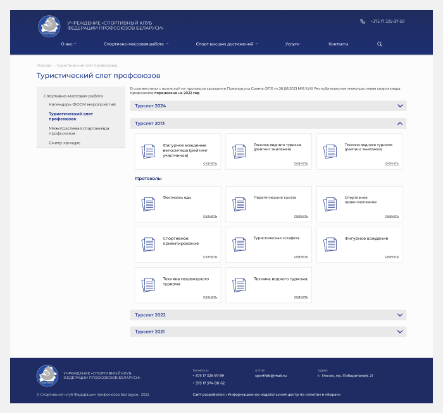The image size is (443, 413).
Task: Click the club logo in the footer
Action: pyautogui.click(x=47, y=376)
